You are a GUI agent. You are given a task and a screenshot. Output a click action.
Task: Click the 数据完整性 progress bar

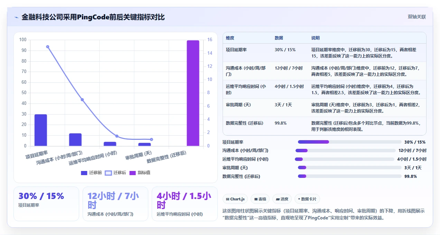[x=350, y=176]
